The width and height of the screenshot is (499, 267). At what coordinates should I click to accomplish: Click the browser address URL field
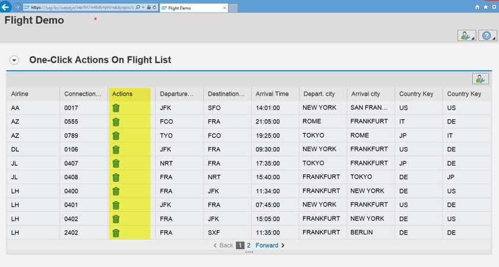[82, 7]
